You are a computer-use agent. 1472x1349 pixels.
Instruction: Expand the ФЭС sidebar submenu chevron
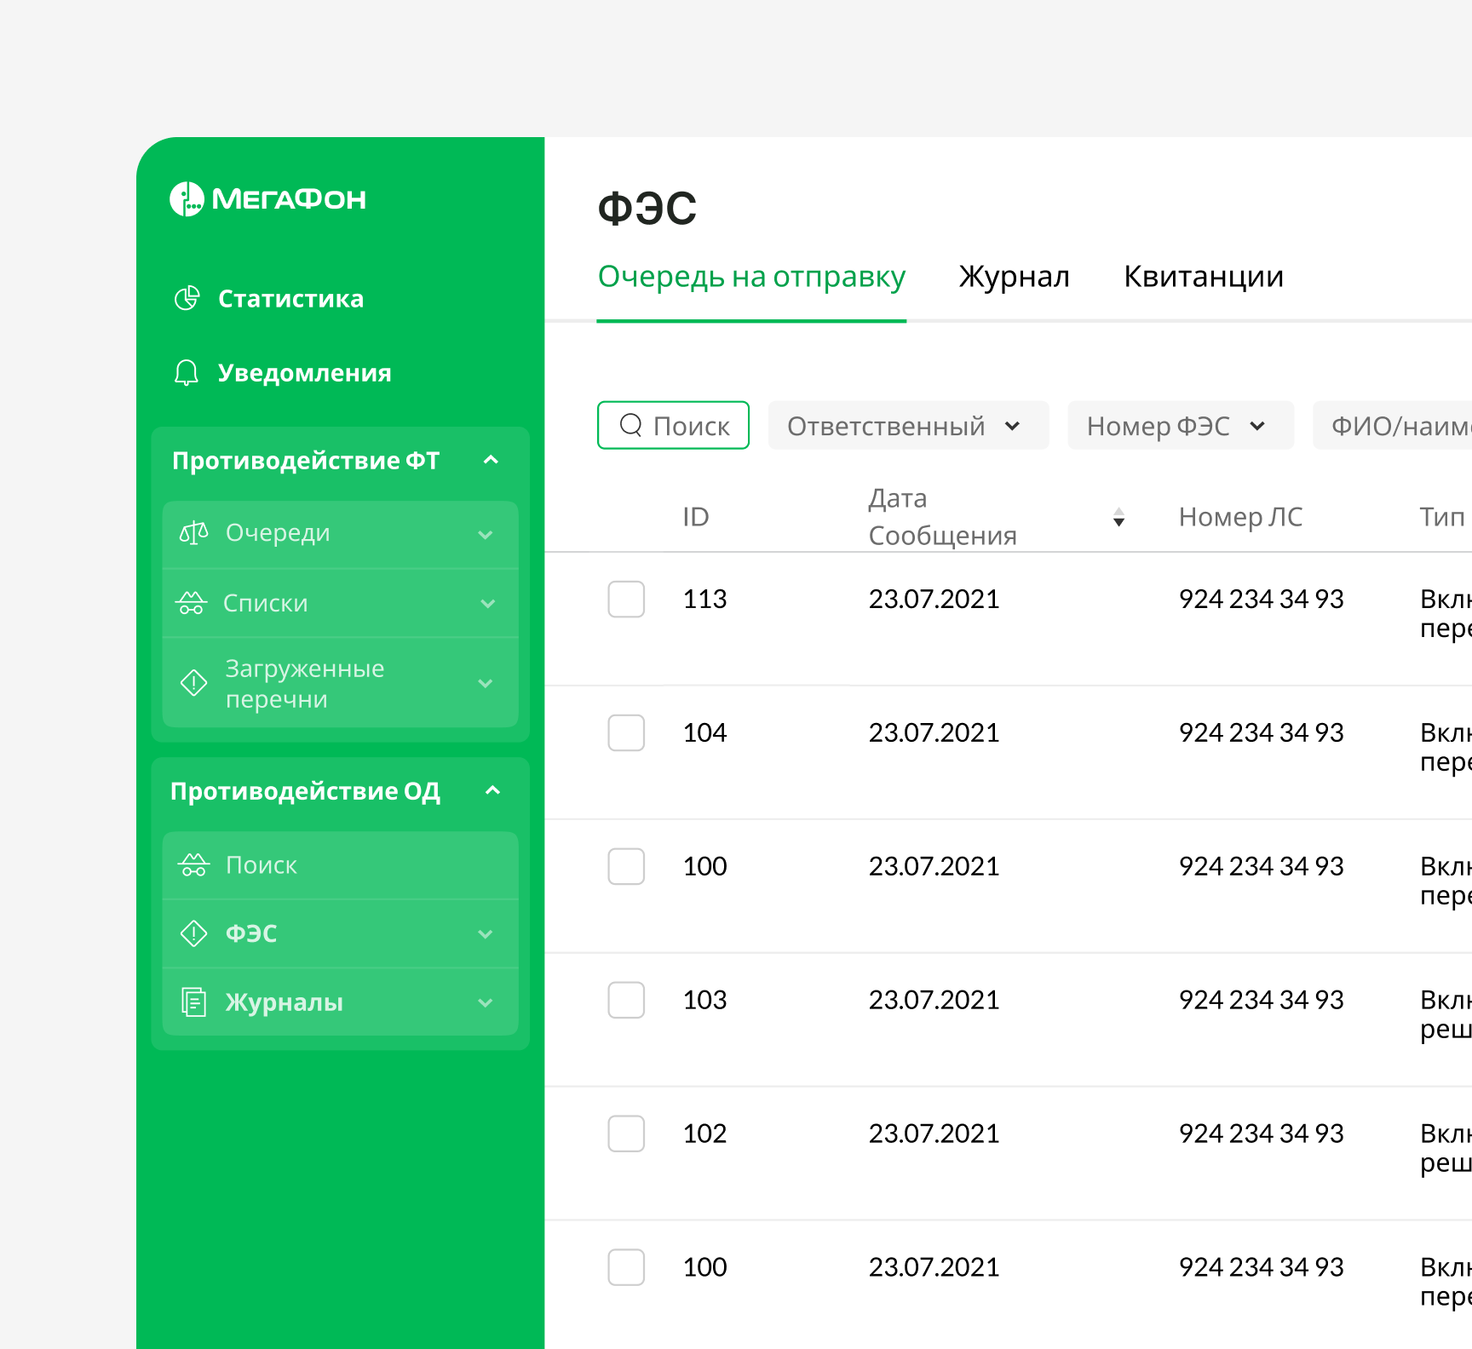coord(486,934)
